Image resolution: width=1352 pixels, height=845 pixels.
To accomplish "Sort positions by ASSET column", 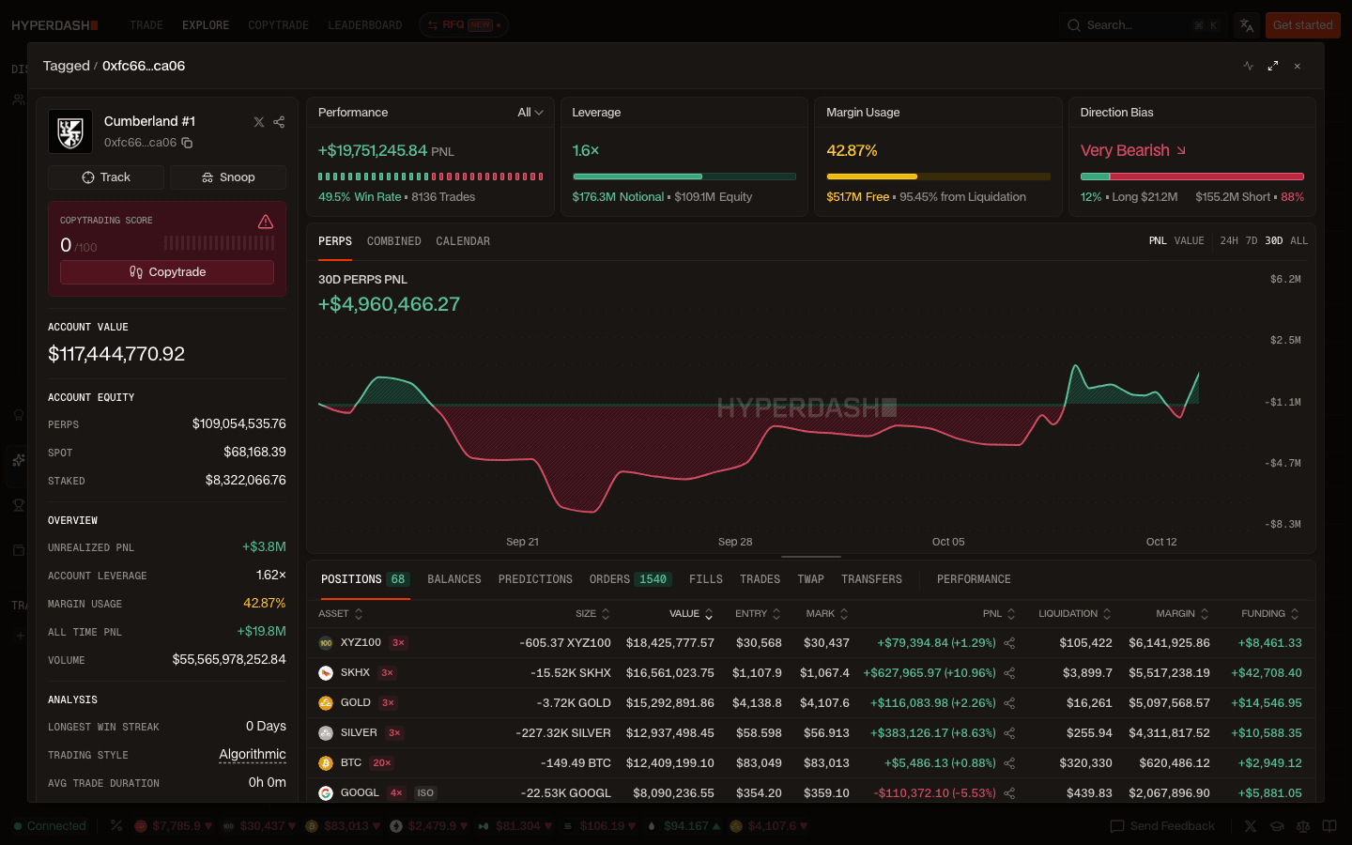I will click(341, 614).
